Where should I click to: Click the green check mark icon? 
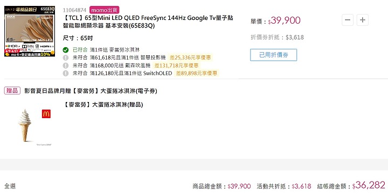66,50
